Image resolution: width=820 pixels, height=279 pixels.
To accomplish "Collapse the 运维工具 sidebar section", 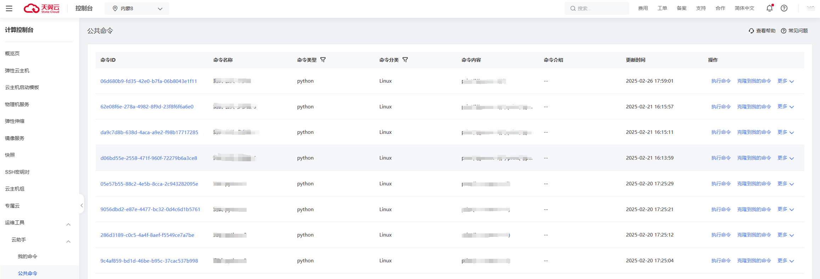I will (x=68, y=224).
